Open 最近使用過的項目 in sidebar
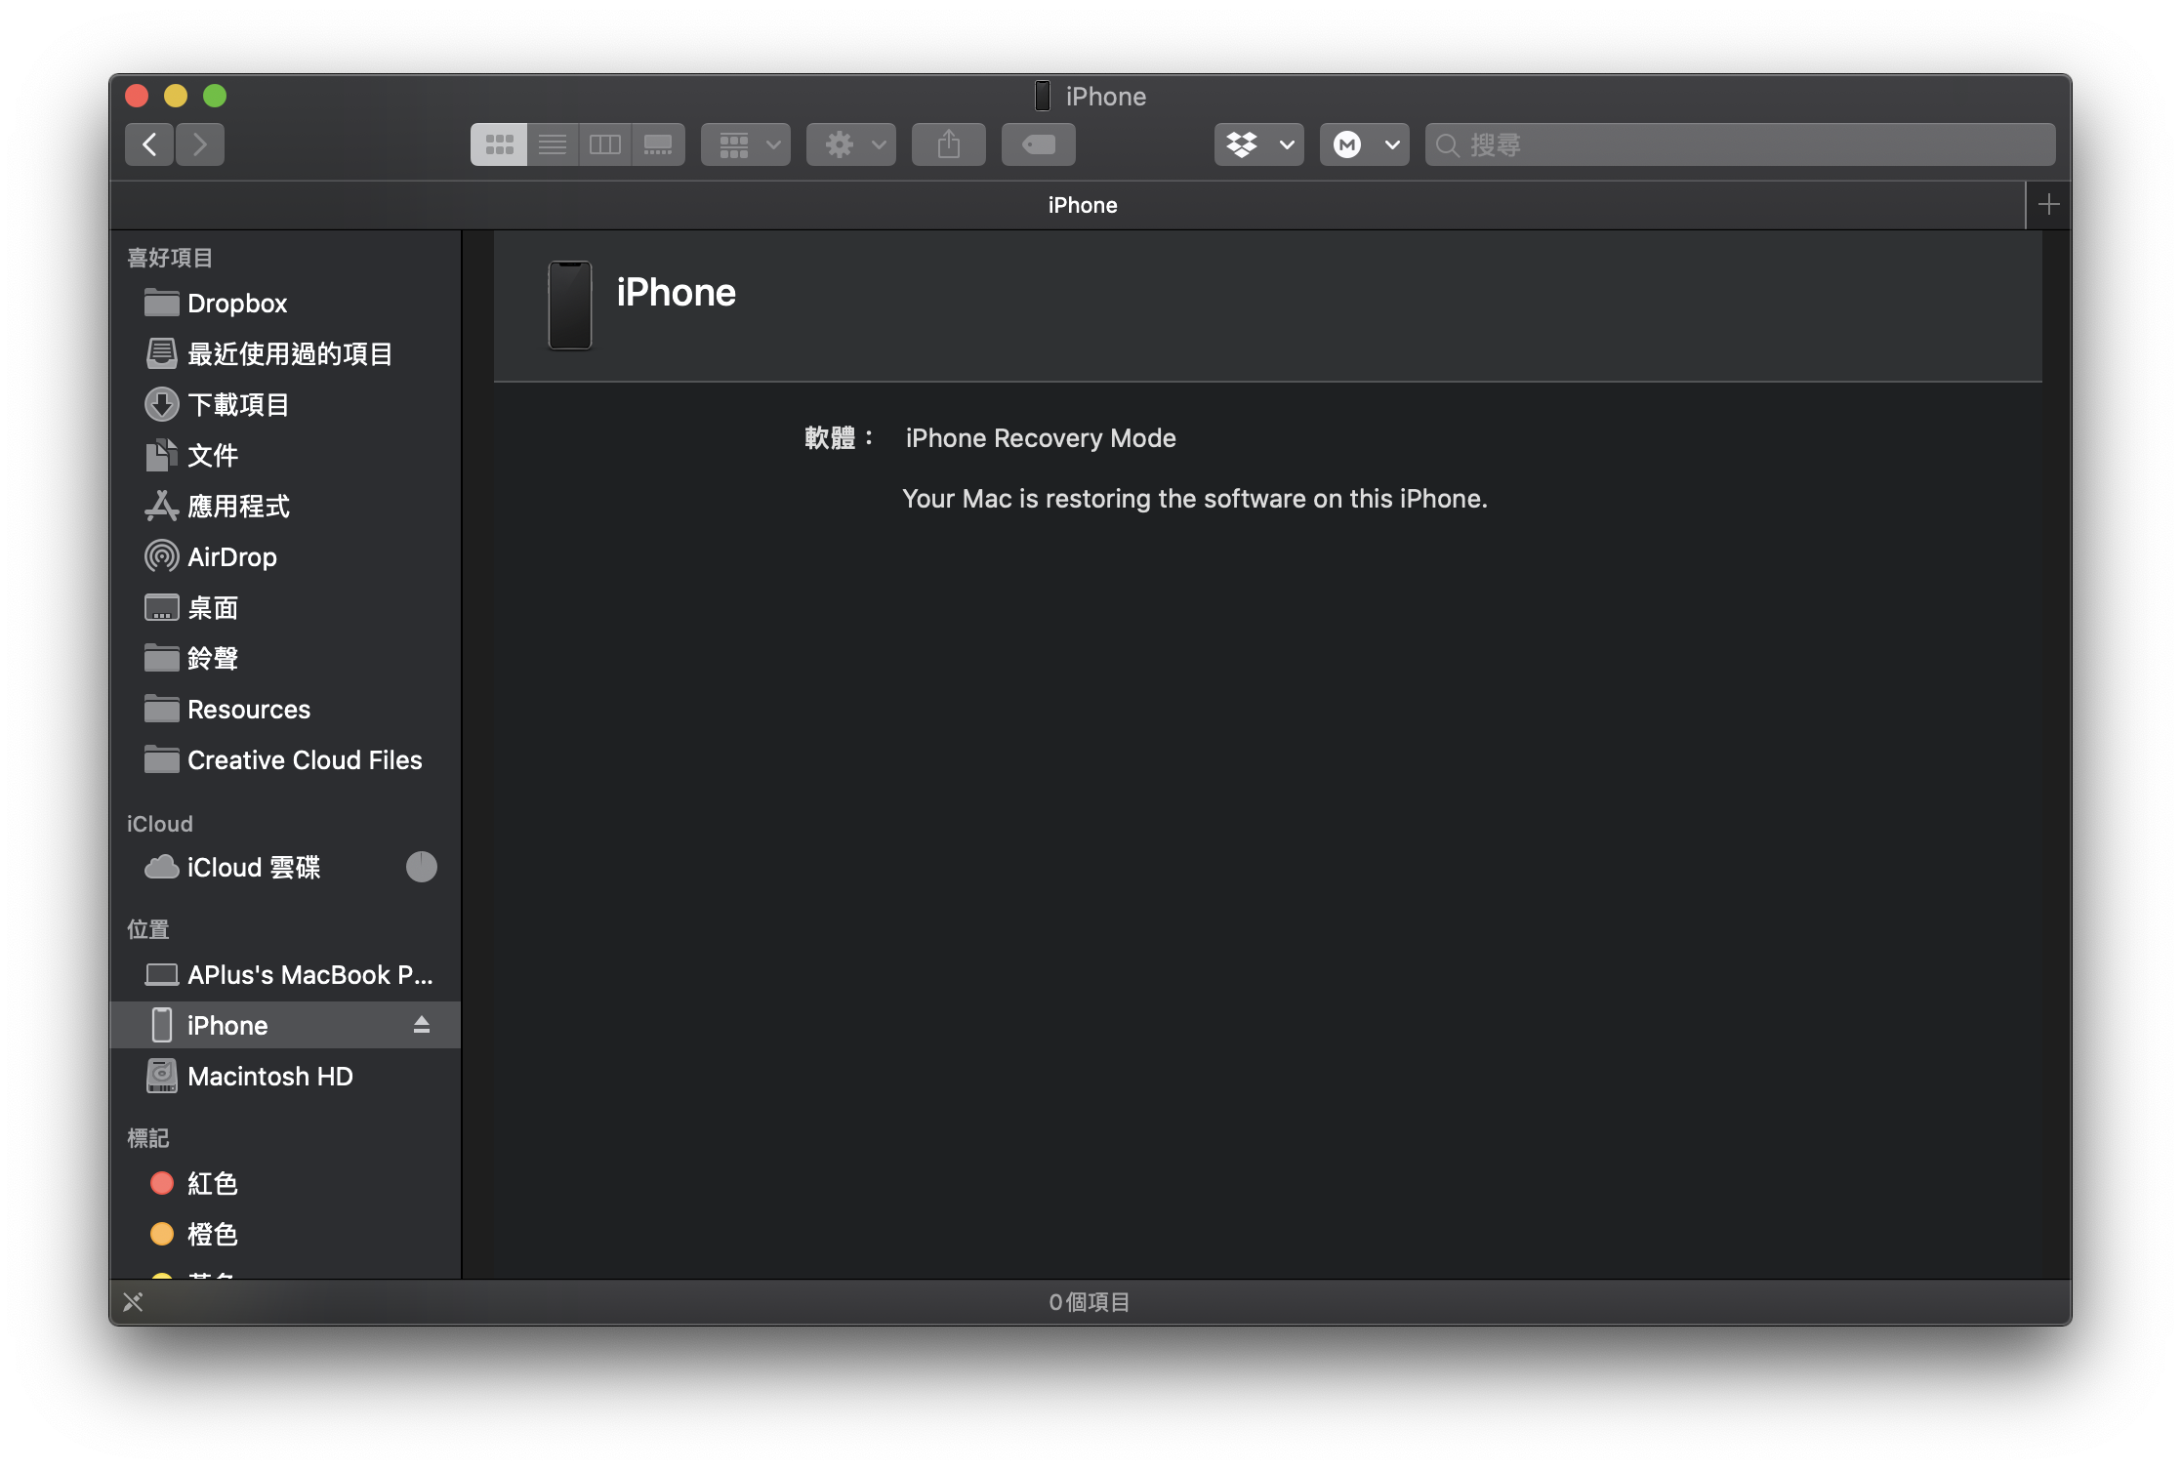This screenshot has height=1470, width=2181. click(285, 354)
